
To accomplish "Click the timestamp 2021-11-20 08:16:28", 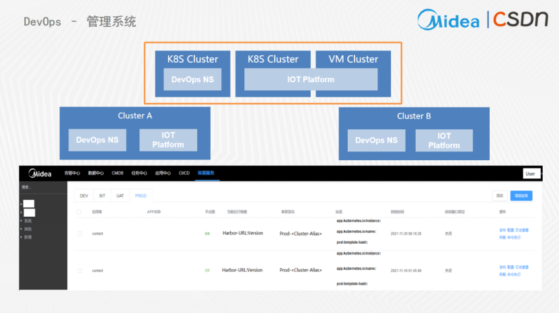I will pyautogui.click(x=406, y=234).
